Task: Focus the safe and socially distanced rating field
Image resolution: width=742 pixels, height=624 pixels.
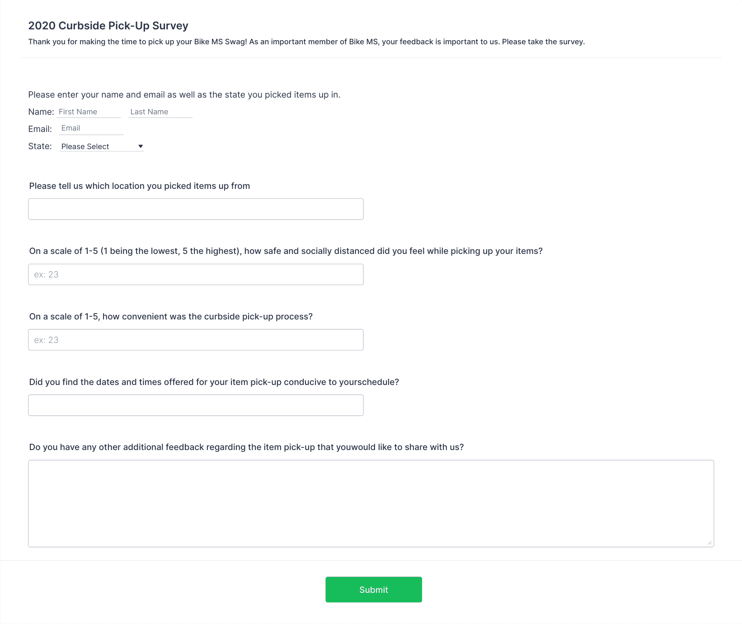Action: 196,274
